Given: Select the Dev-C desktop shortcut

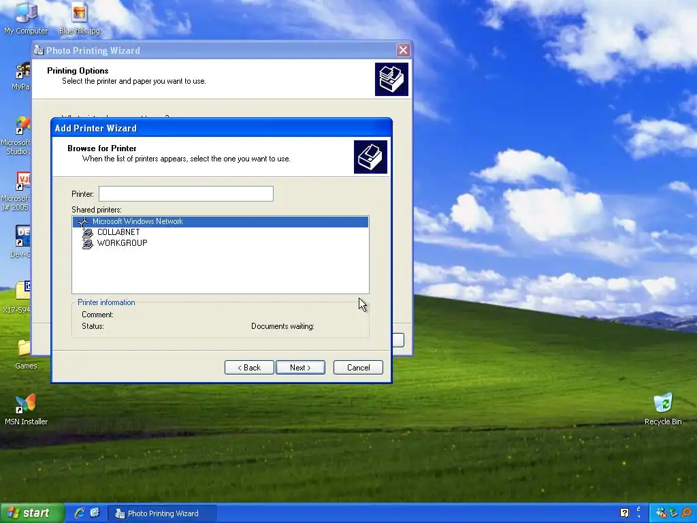Looking at the screenshot, I should (20, 242).
